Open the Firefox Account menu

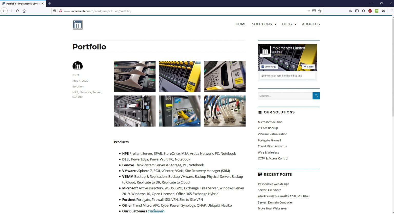point(363,11)
